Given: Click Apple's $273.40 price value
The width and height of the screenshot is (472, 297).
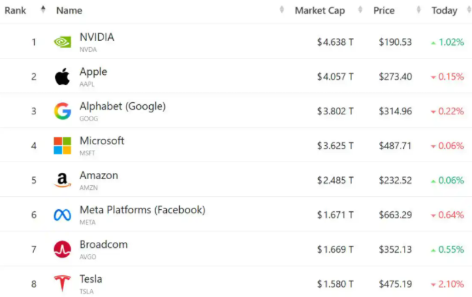Looking at the screenshot, I should 395,77.
